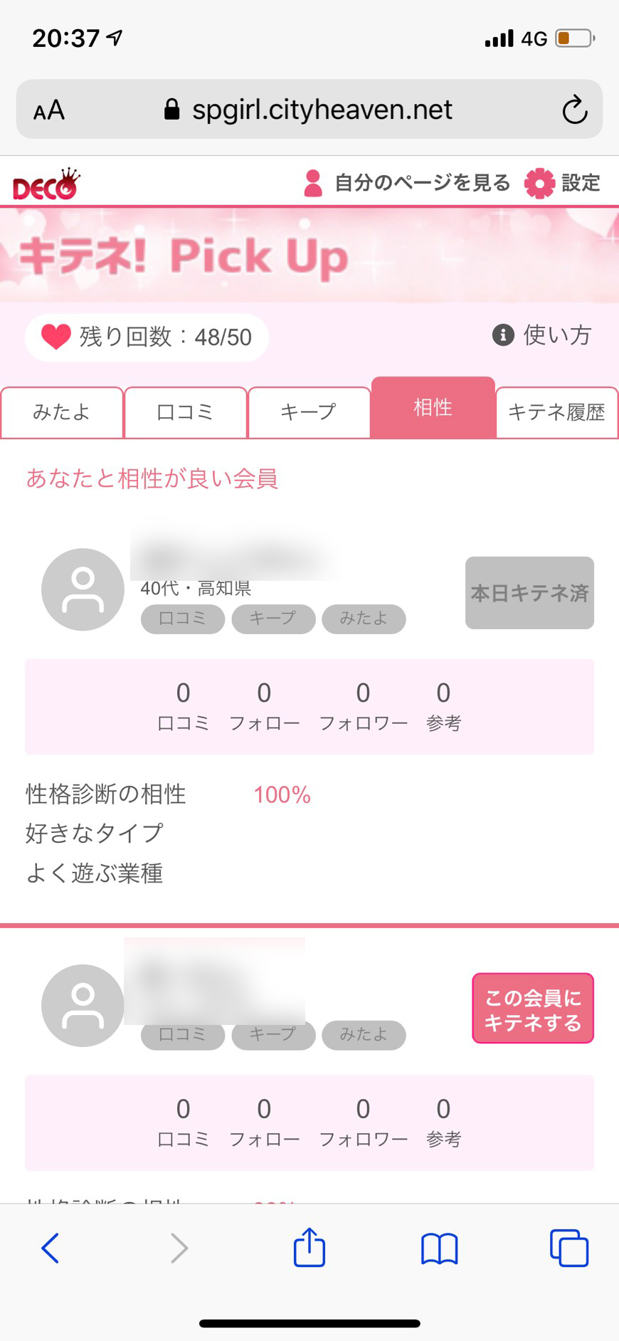Tap the 自分のページを見る link

[x=422, y=183]
